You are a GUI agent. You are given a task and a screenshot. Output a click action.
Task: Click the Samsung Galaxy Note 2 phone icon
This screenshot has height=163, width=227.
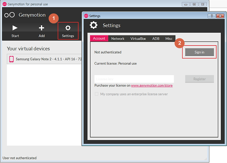coord(11,59)
